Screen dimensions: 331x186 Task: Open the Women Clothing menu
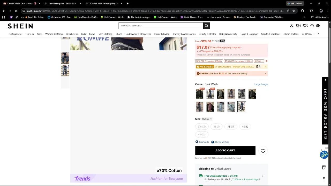[x=54, y=34]
